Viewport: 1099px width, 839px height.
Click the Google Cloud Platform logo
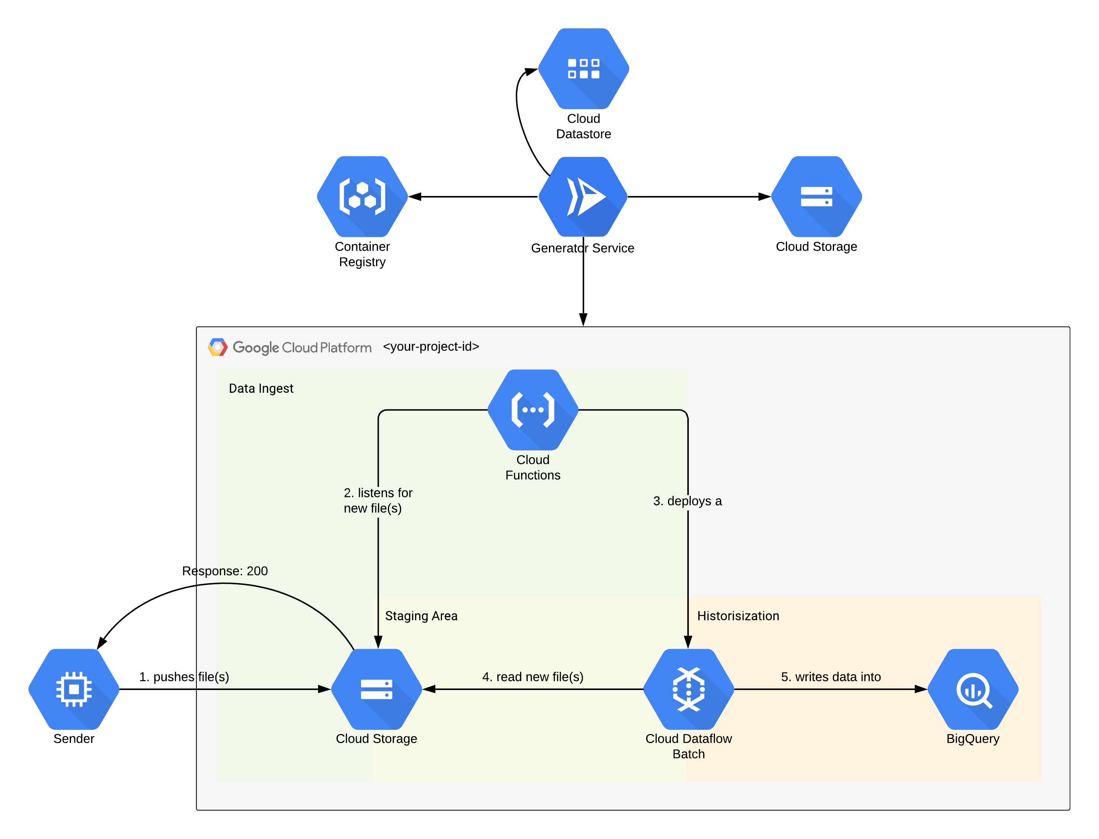pyautogui.click(x=218, y=347)
